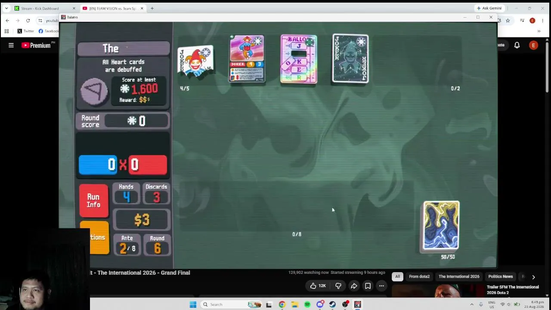
Task: Click the blue deck card pile
Action: pyautogui.click(x=441, y=226)
